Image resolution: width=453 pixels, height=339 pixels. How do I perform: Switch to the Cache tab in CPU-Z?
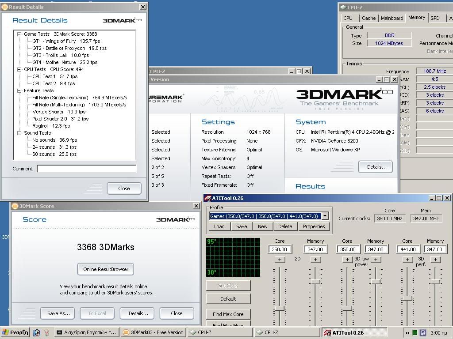369,18
